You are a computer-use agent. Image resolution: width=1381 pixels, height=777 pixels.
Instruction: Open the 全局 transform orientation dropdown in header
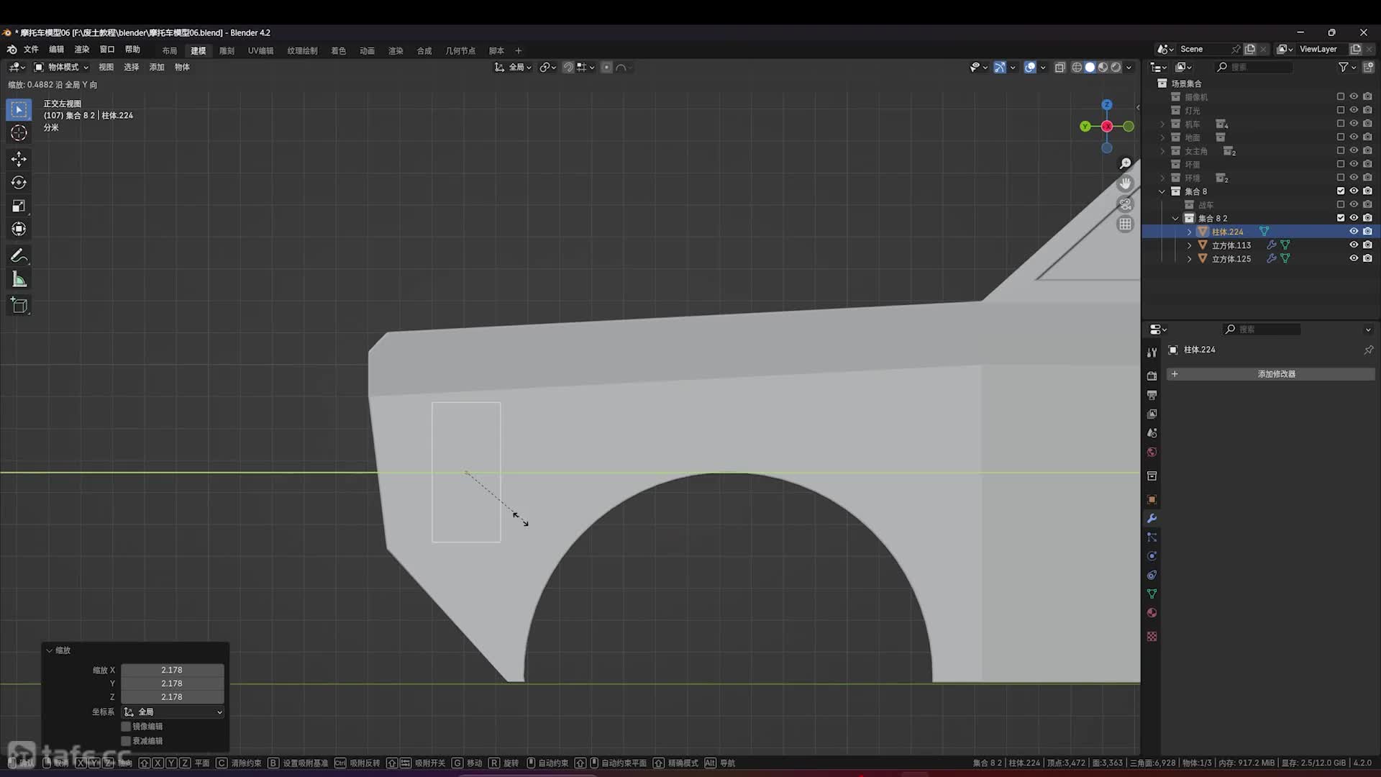(513, 67)
